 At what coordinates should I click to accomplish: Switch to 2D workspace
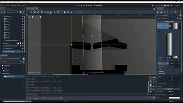click(77, 5)
